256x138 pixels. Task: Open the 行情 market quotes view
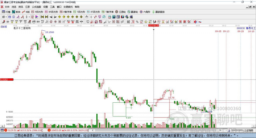point(6,12)
